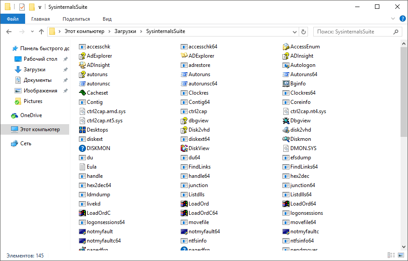Viewport: 408px width, 261px height.
Task: Switch to details view button
Action: point(391,255)
